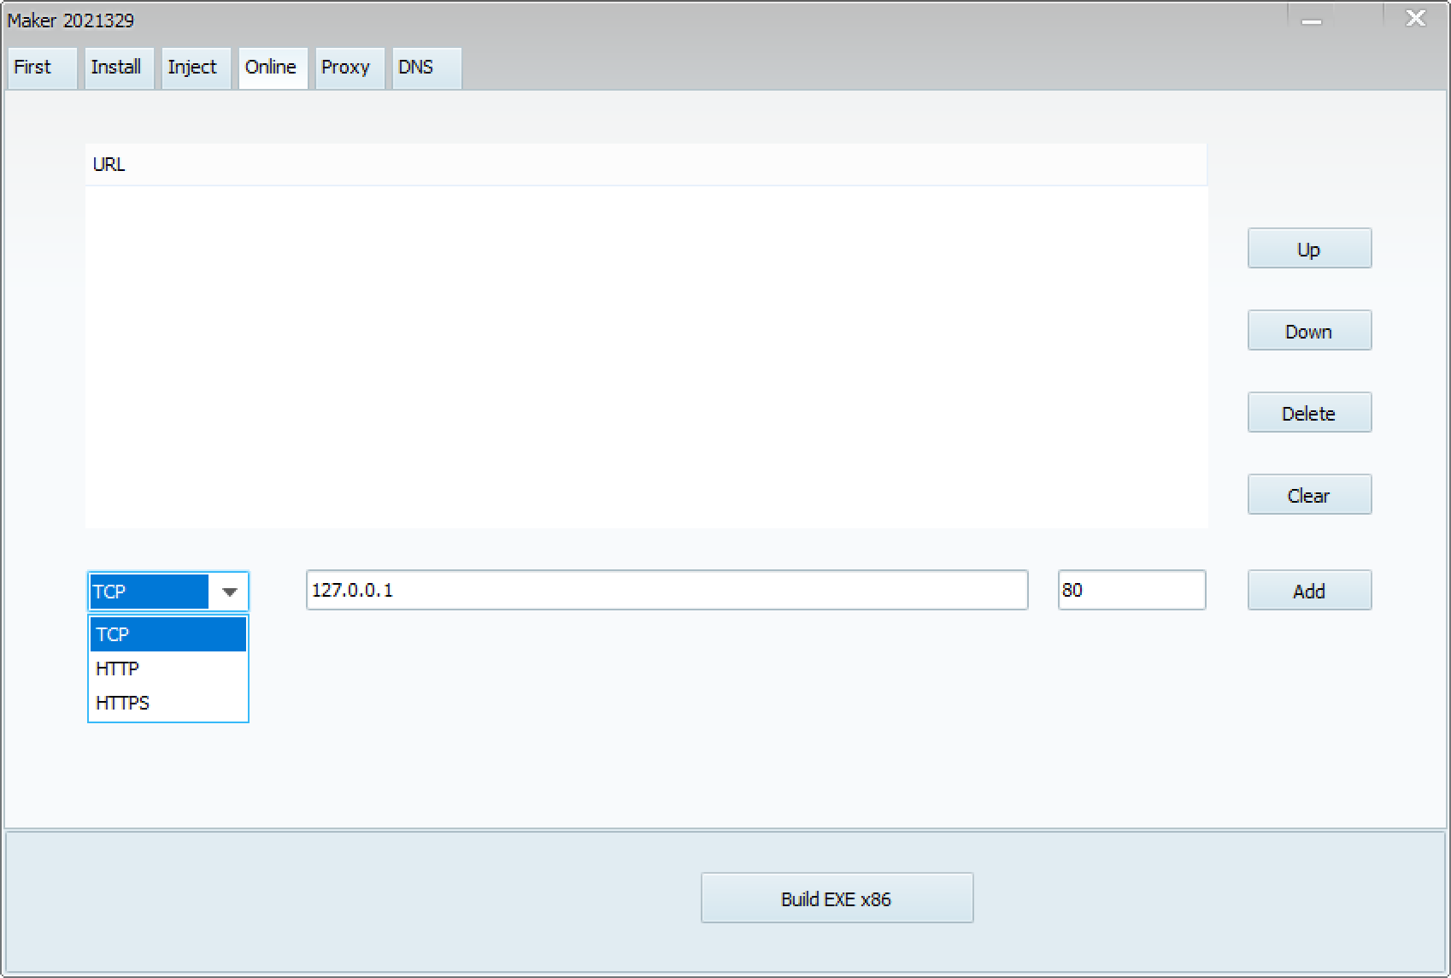Minimize the Maker window

click(1312, 21)
